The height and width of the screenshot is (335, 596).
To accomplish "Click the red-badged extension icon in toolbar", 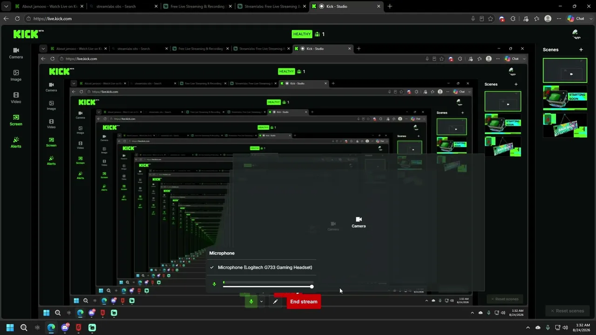I will coord(502,19).
